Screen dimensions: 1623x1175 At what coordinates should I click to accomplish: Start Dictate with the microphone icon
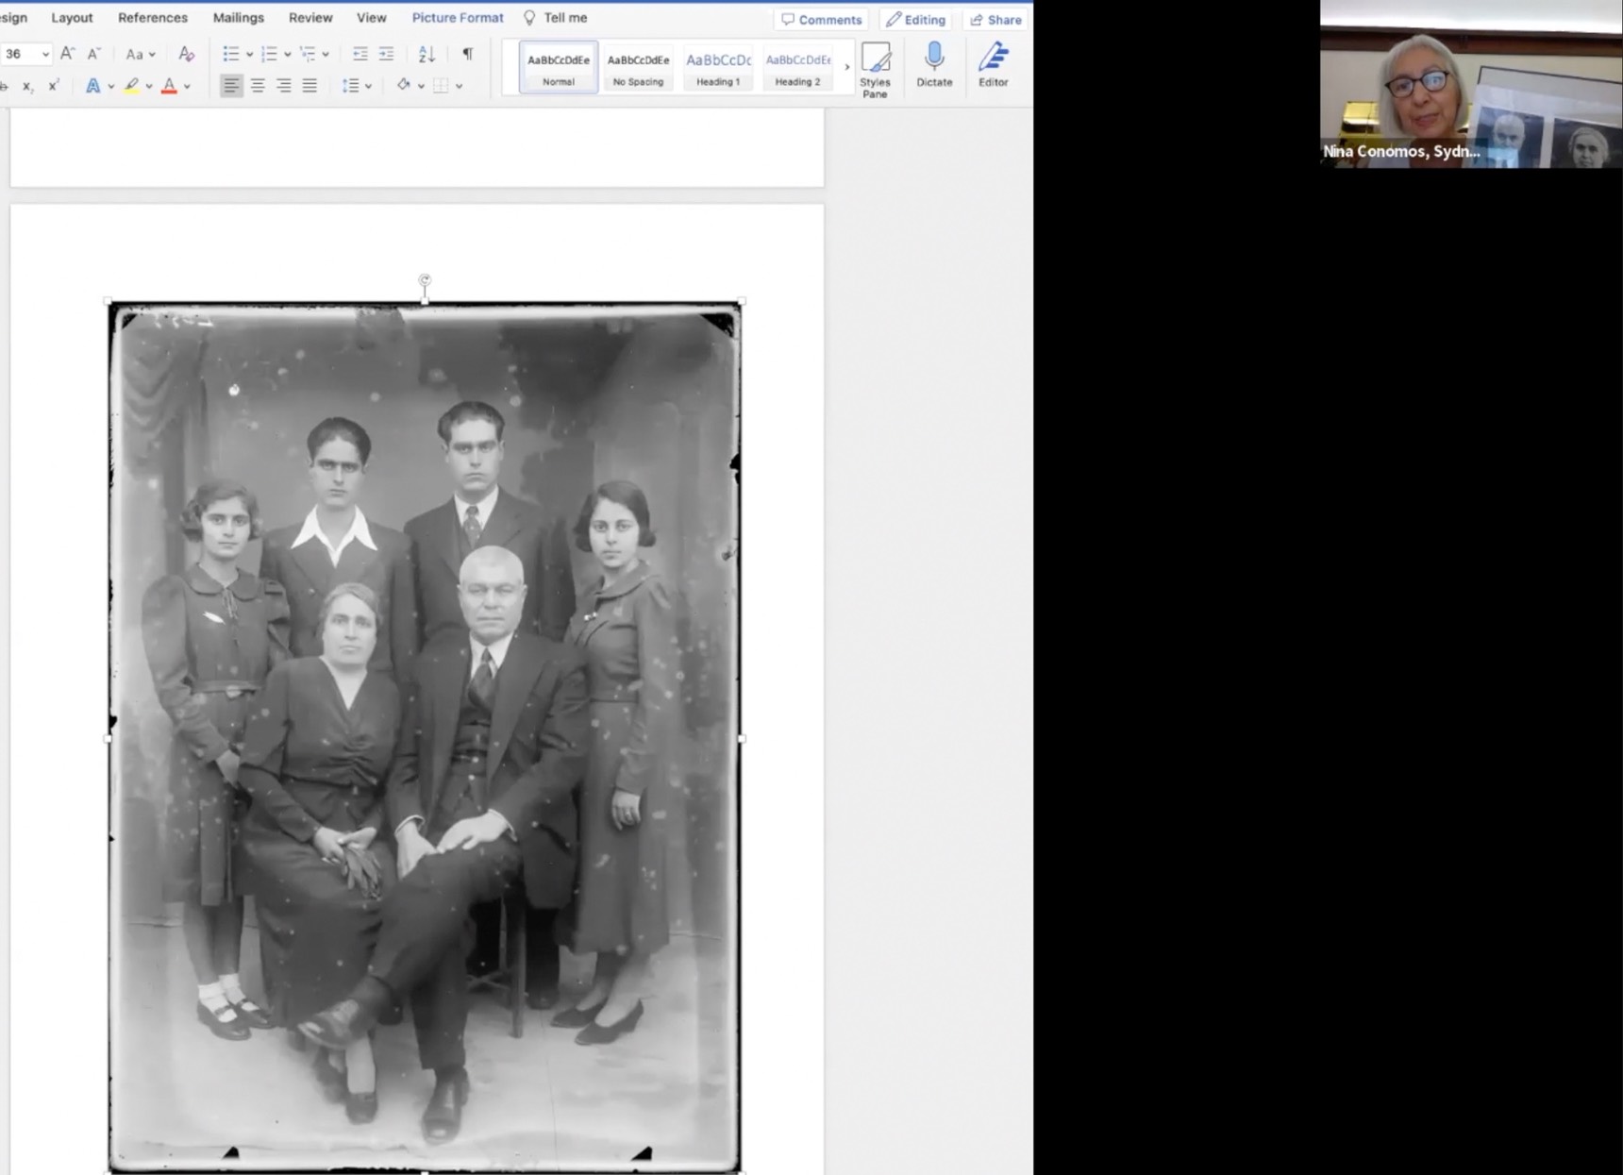click(x=934, y=64)
